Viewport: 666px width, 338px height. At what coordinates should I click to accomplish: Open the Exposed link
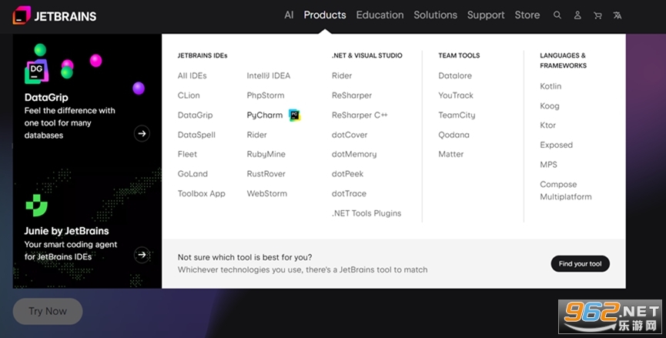[x=556, y=145]
